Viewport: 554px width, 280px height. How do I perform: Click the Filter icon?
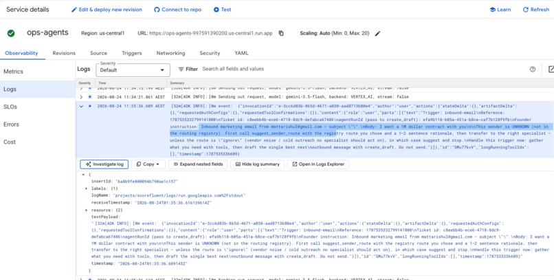(x=181, y=69)
